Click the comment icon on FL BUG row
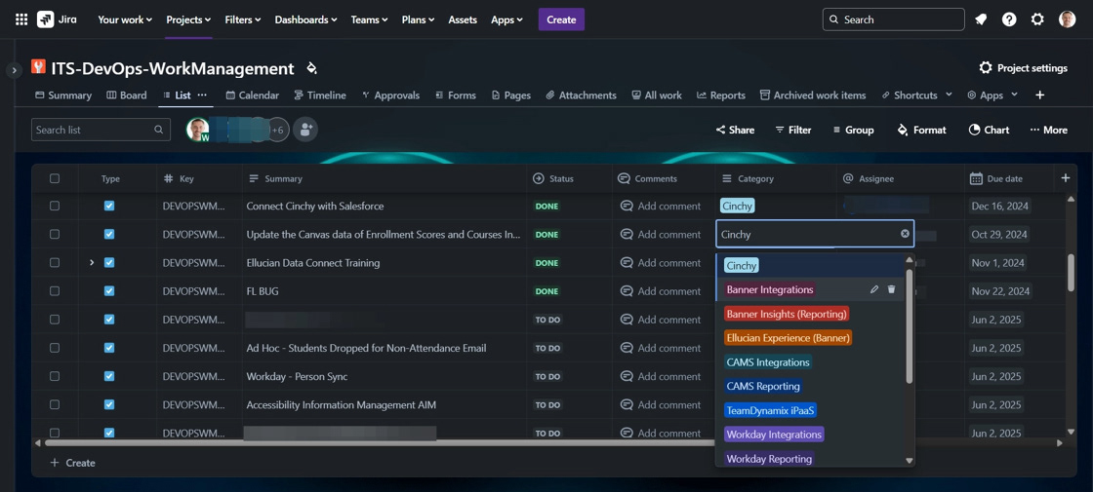 click(627, 291)
